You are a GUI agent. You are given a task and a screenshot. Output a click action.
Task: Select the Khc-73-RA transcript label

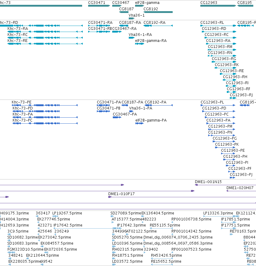pyautogui.click(x=18, y=29)
